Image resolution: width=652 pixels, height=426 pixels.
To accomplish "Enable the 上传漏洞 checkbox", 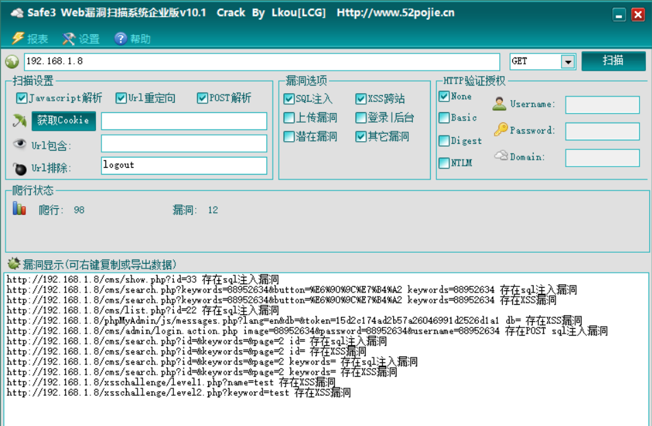I will [x=289, y=118].
